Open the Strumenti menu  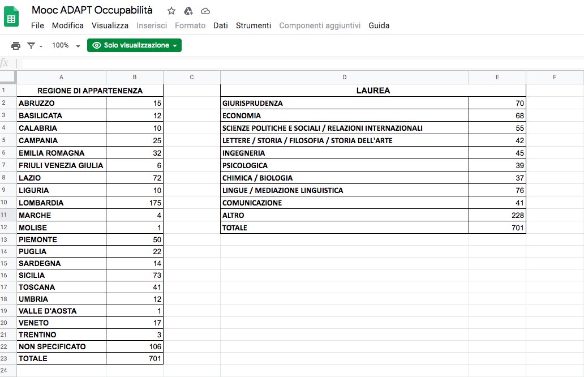coord(254,25)
